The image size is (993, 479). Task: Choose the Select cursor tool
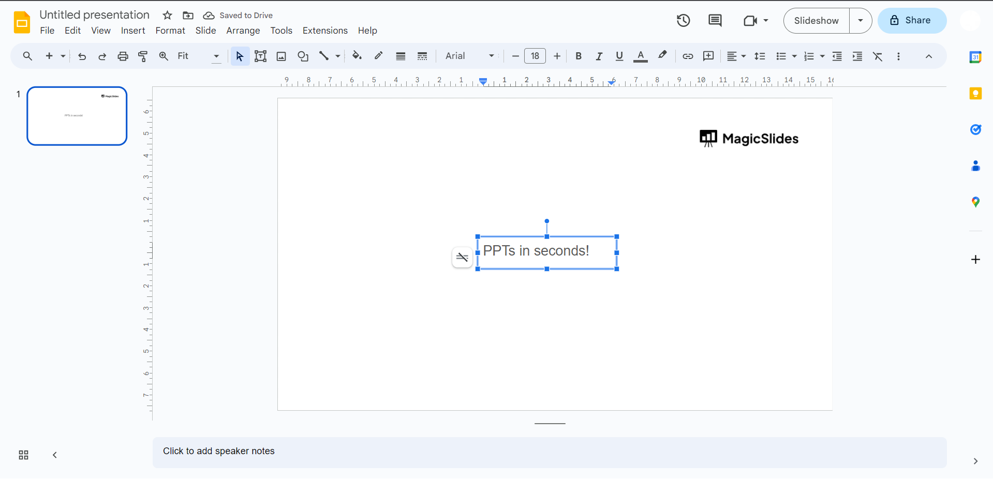click(x=240, y=56)
